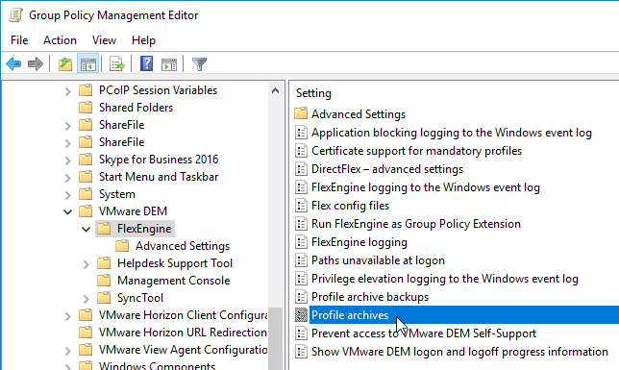
Task: Click the Export List toolbar icon
Action: tap(117, 63)
